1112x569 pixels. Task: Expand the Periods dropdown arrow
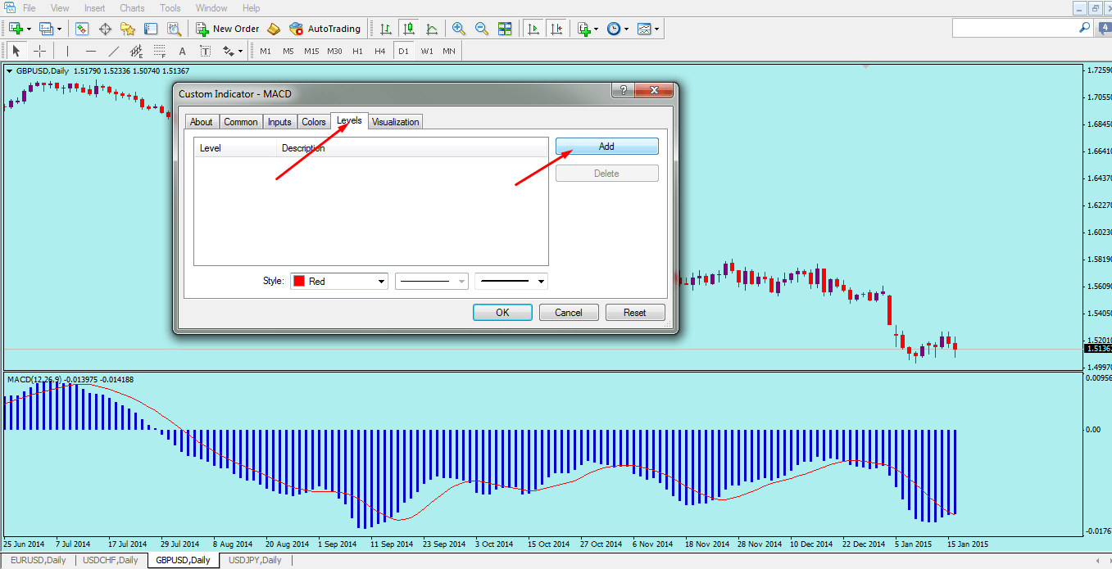627,29
